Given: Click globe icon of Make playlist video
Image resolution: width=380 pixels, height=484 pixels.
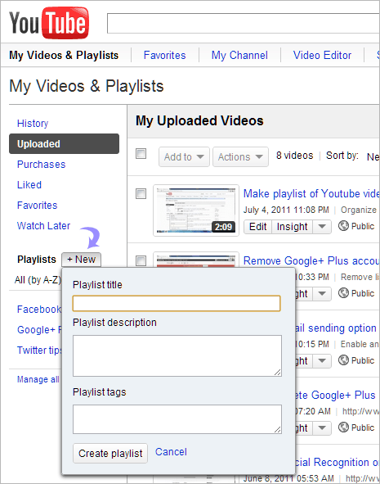Looking at the screenshot, I should point(343,226).
